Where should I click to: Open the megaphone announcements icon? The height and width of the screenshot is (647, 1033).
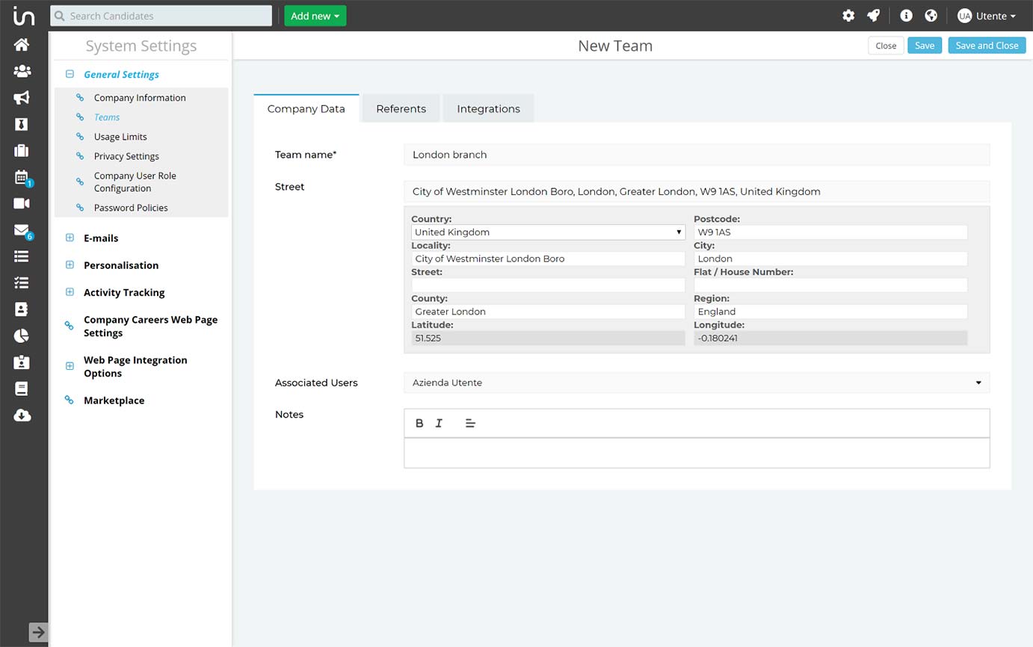[22, 98]
